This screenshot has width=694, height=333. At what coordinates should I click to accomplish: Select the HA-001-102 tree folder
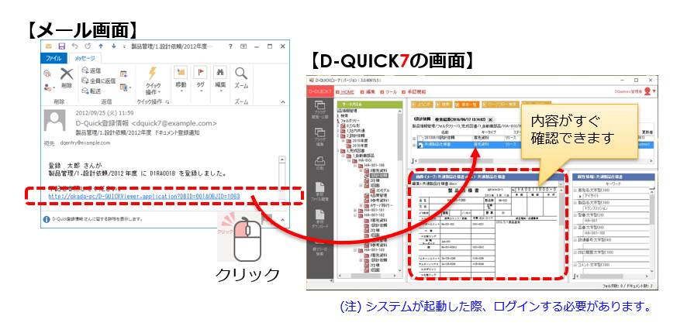370,215
